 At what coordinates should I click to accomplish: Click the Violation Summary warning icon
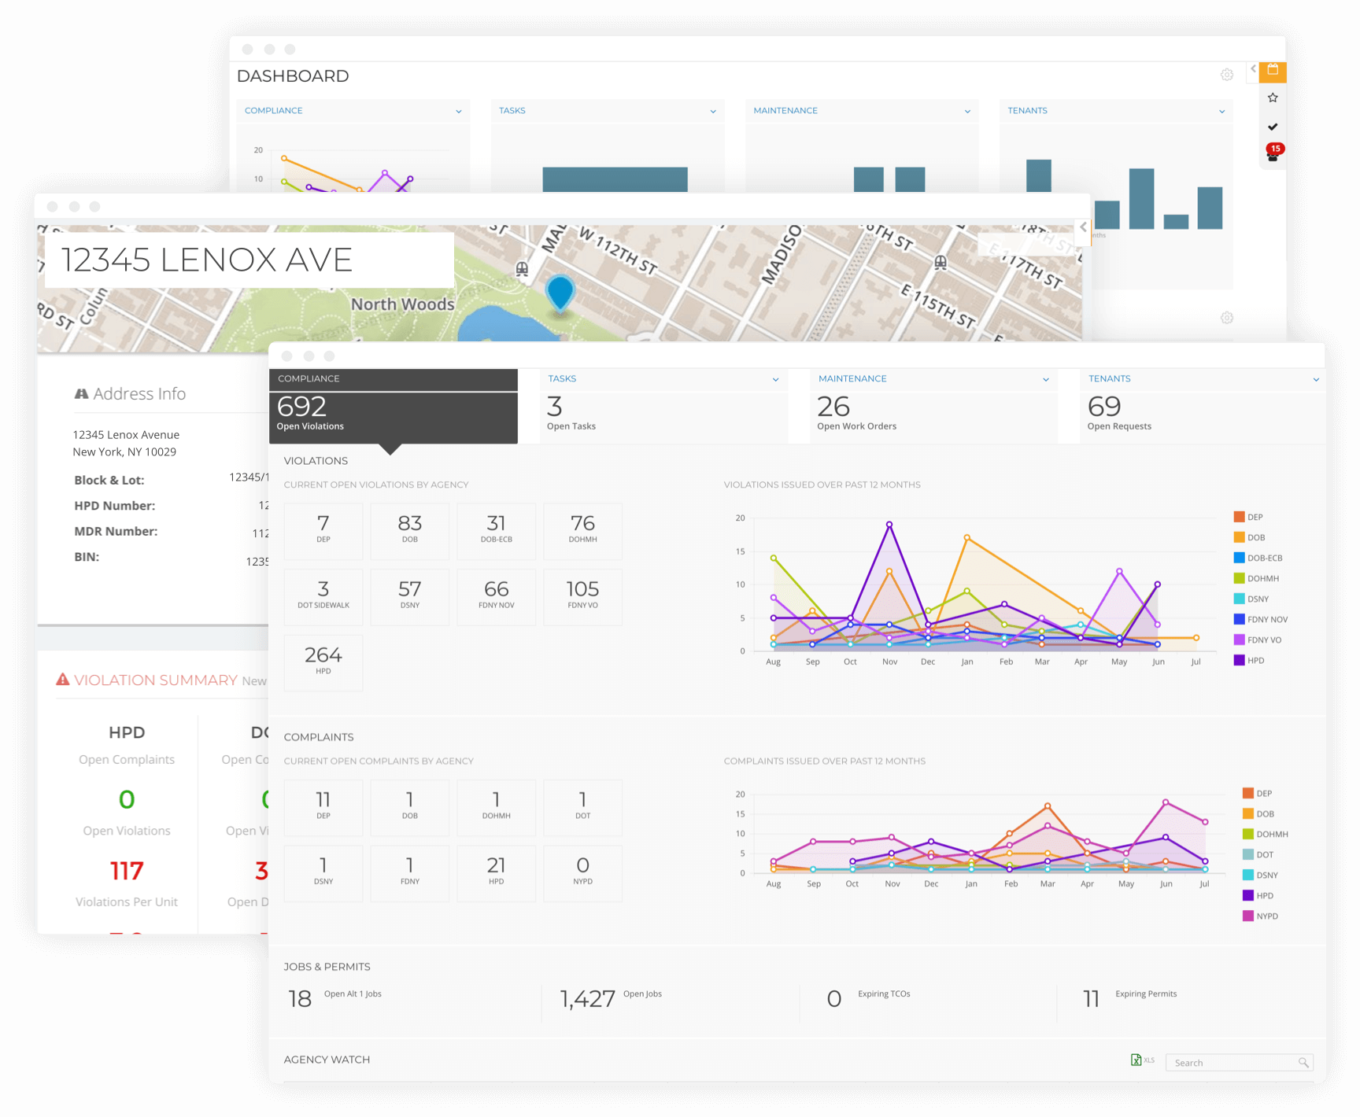coord(63,679)
